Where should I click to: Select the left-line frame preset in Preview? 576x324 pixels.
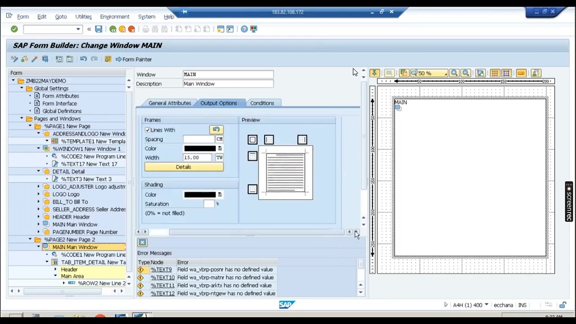pos(269,140)
